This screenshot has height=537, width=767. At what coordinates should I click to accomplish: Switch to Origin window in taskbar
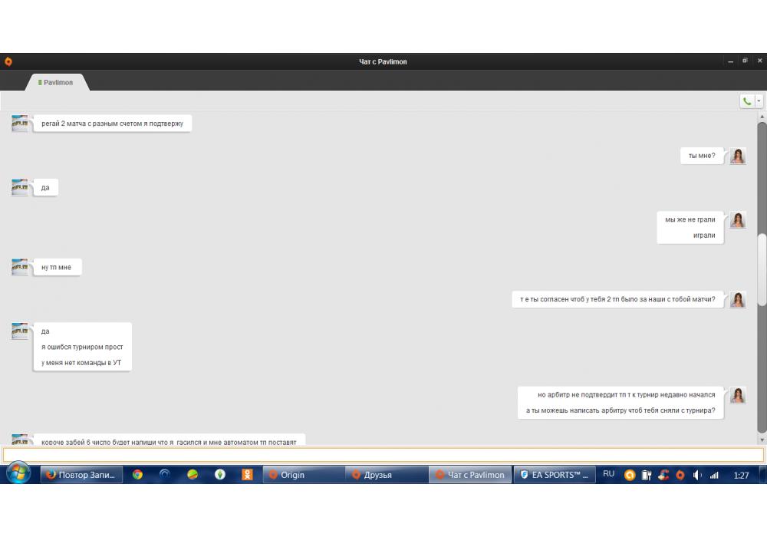tap(304, 475)
